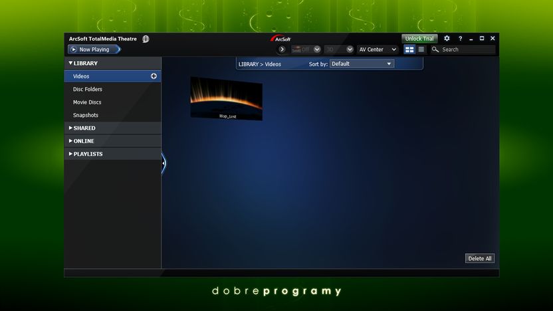
Task: Open the AV Center dropdown
Action: [x=378, y=49]
